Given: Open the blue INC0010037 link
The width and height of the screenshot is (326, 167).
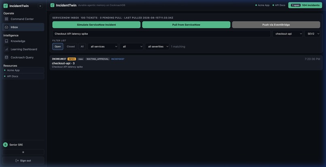Looking at the screenshot, I should point(118,59).
